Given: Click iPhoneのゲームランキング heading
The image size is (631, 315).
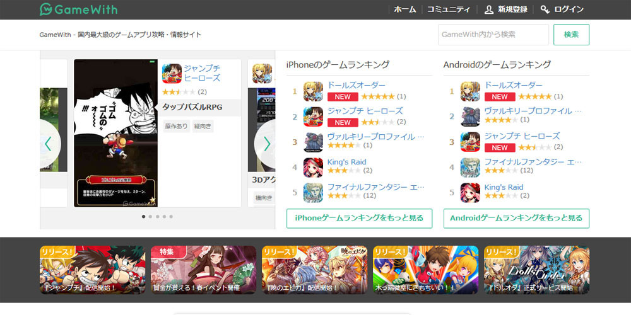Looking at the screenshot, I should point(338,64).
